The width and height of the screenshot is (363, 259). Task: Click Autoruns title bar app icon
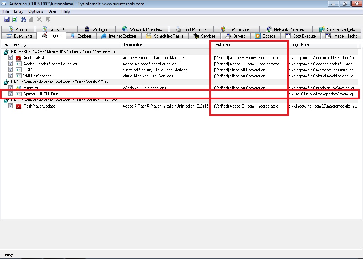point(4,4)
